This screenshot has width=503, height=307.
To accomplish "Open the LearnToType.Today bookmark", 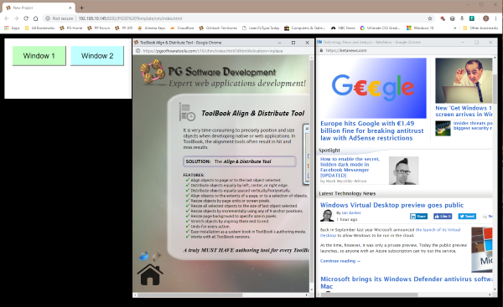I will (x=261, y=28).
